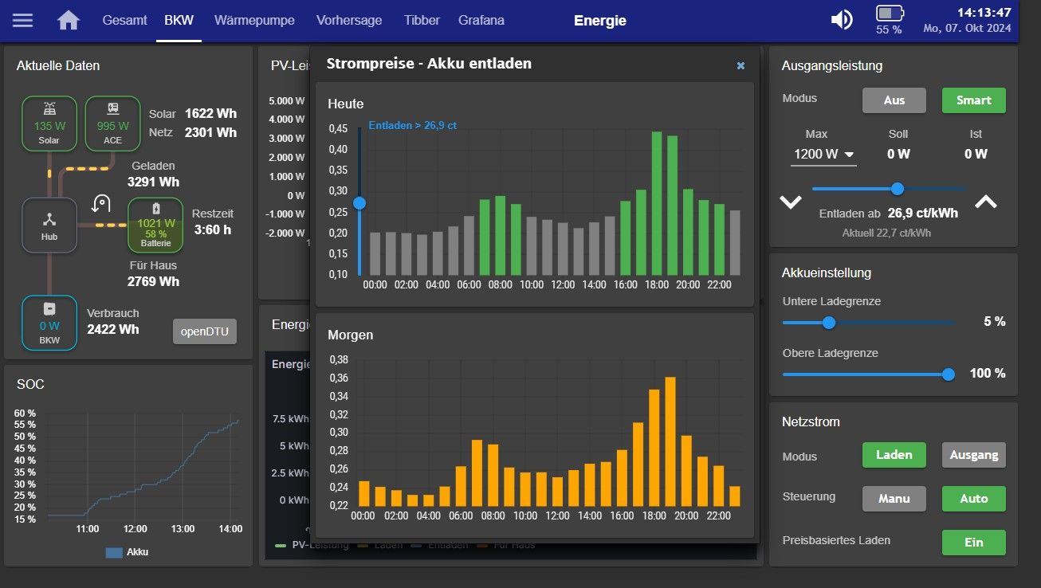Open the Wärmepumpe tab

click(254, 21)
